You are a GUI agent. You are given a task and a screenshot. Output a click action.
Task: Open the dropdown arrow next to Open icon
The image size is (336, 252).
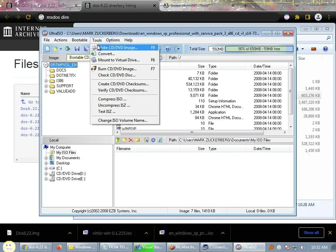[x=61, y=49]
